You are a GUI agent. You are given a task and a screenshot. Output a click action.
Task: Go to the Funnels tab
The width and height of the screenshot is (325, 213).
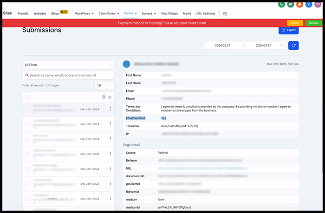coord(23,13)
